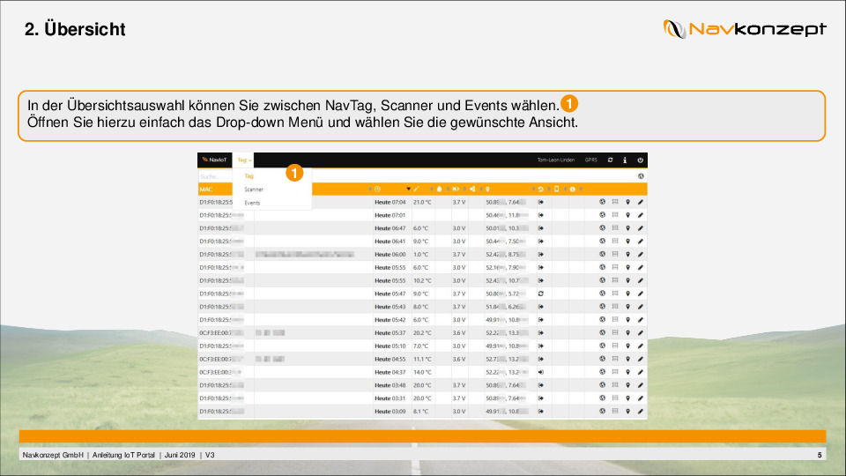Click pencil edit icon in 07:04 row
The image size is (846, 476).
coord(641,202)
